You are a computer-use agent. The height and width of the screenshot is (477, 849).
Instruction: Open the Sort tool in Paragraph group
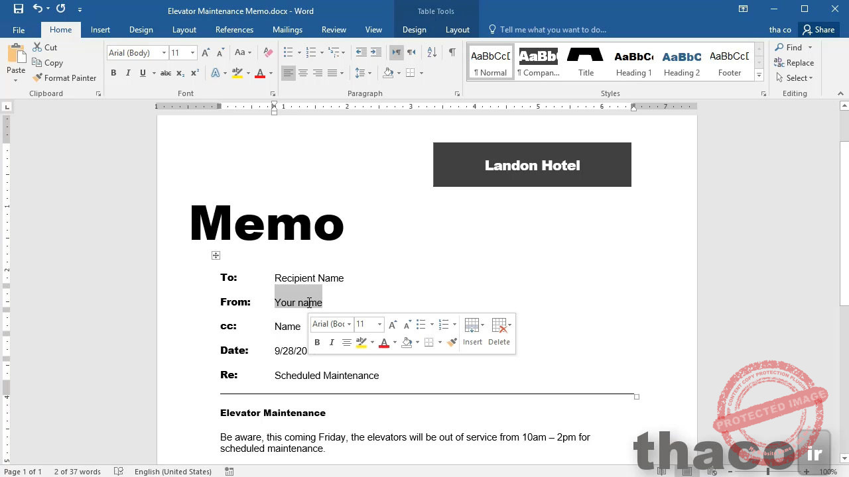[x=431, y=51]
